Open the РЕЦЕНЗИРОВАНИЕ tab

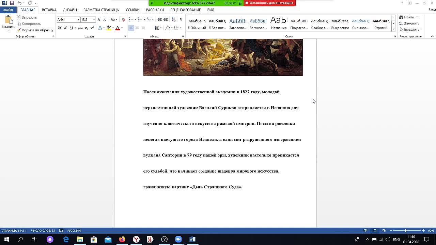(185, 10)
